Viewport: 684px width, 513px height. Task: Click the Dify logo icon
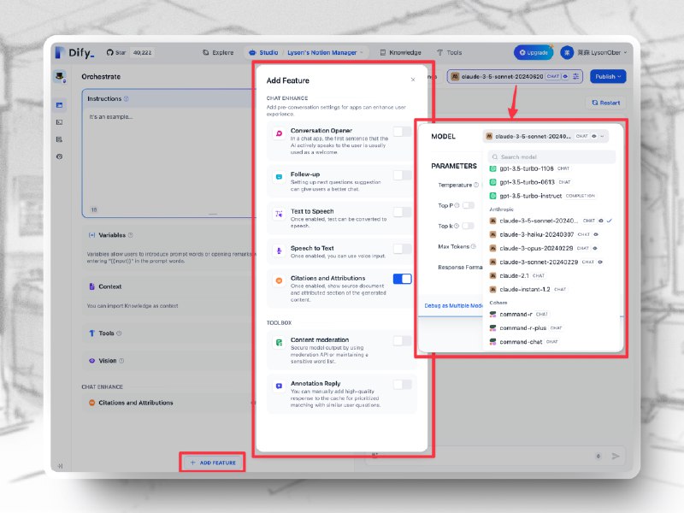coord(60,52)
